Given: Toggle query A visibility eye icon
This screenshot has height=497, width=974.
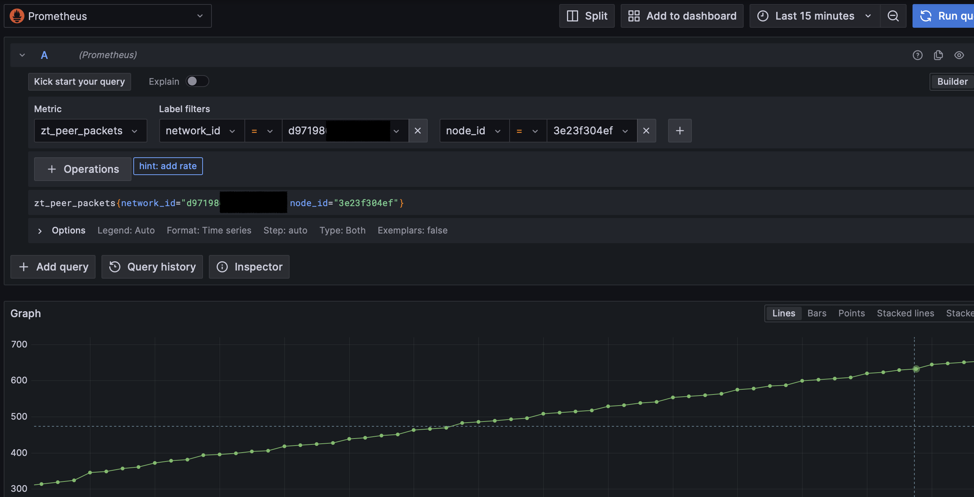Looking at the screenshot, I should tap(959, 55).
